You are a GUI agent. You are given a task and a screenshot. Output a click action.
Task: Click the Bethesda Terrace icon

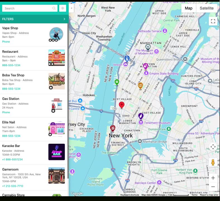[x=165, y=31]
